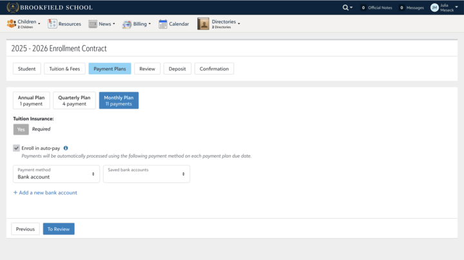Click the auto-pay info icon
This screenshot has height=260, width=464.
66,148
